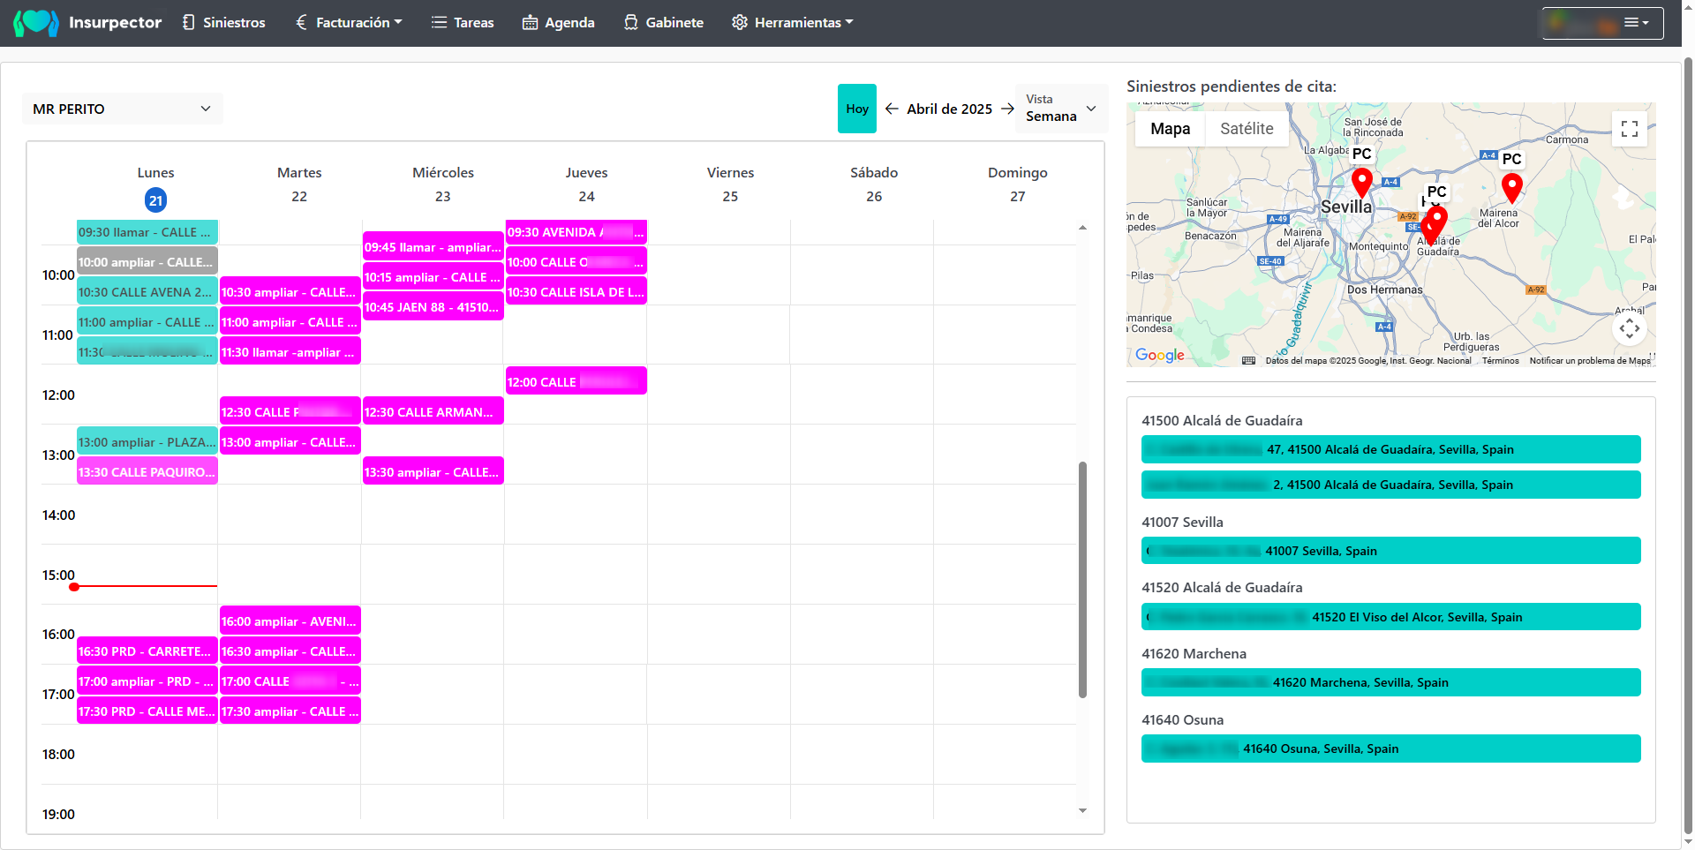Open map camera pan controls
Image resolution: width=1695 pixels, height=850 pixels.
pyautogui.click(x=1629, y=329)
